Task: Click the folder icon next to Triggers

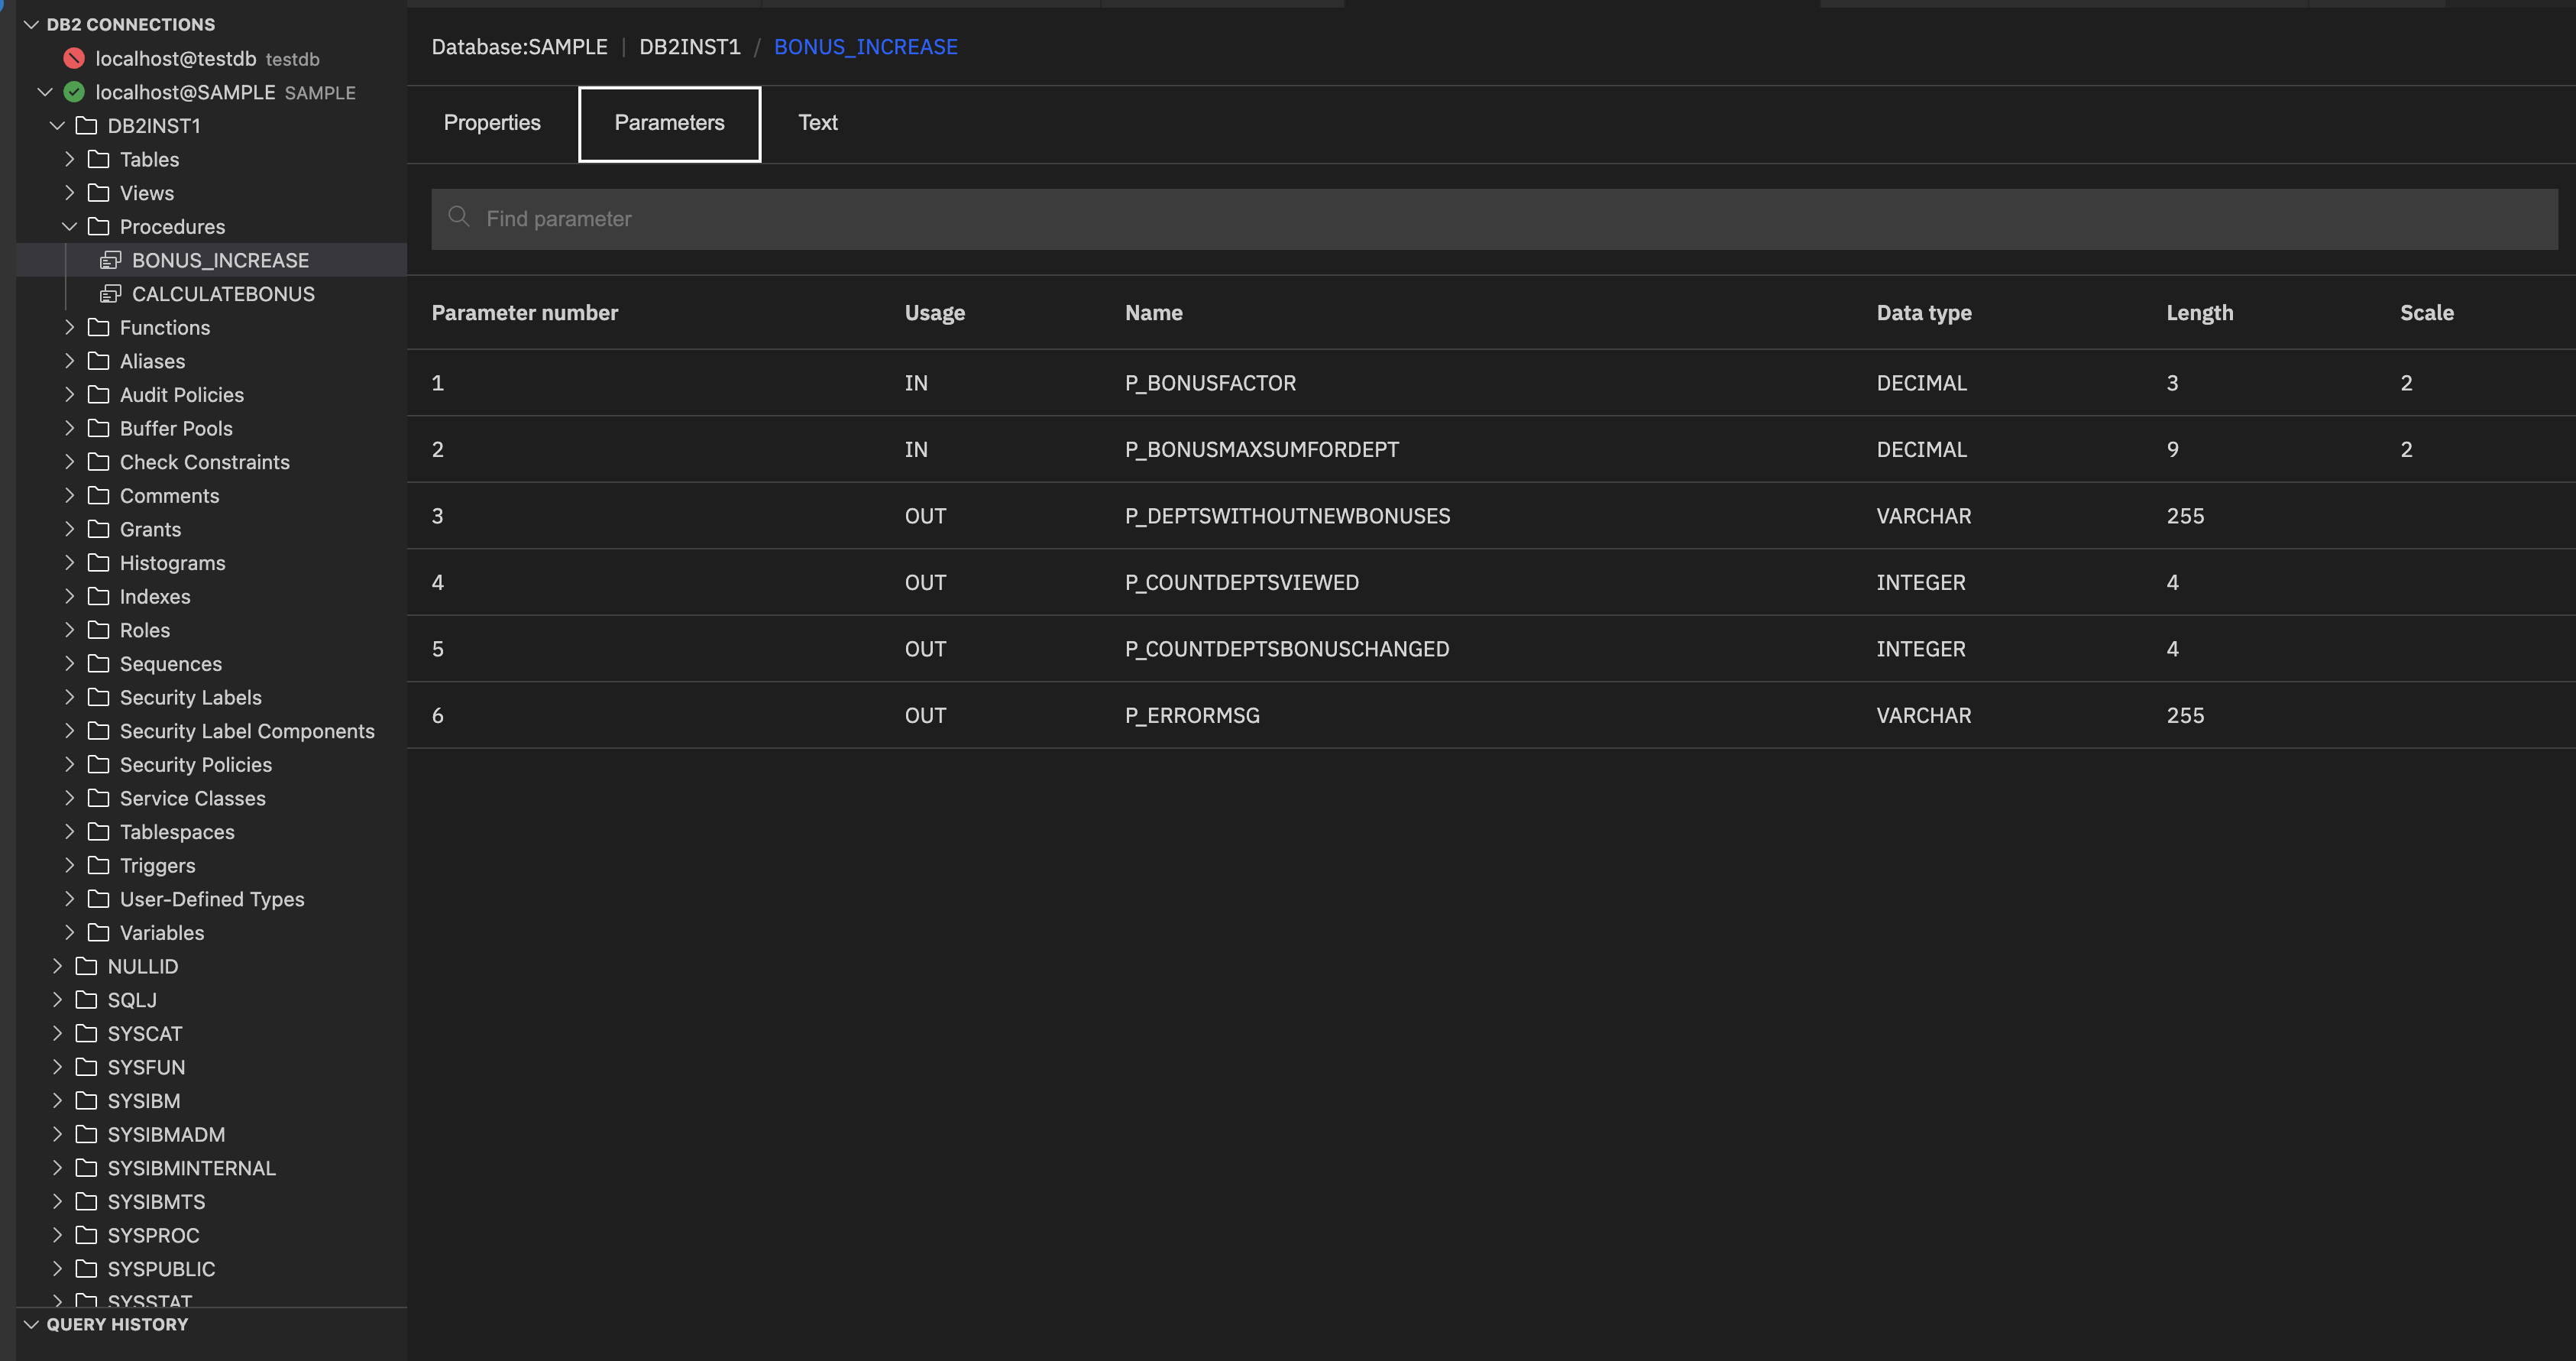Action: click(x=98, y=865)
